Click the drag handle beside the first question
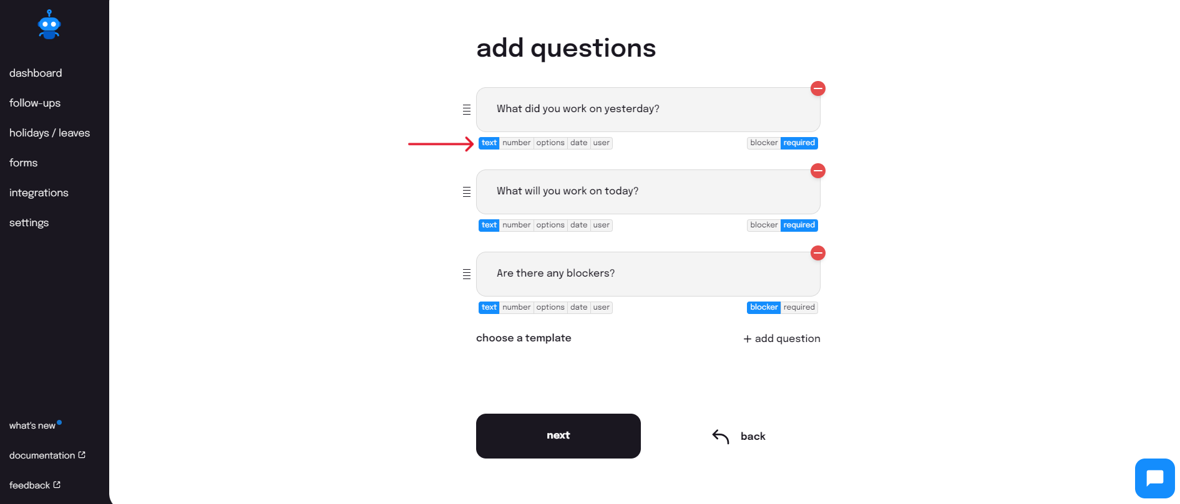This screenshot has width=1180, height=504. [x=466, y=109]
